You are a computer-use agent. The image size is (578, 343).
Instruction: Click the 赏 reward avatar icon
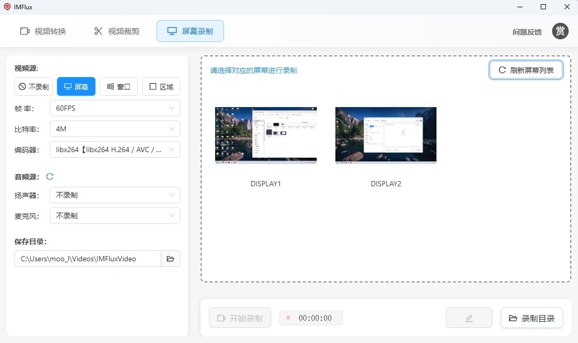(x=560, y=31)
